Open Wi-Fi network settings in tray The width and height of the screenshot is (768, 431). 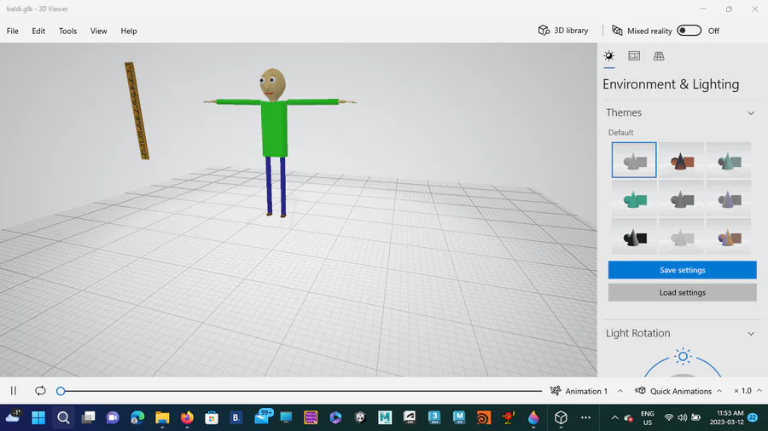point(668,417)
